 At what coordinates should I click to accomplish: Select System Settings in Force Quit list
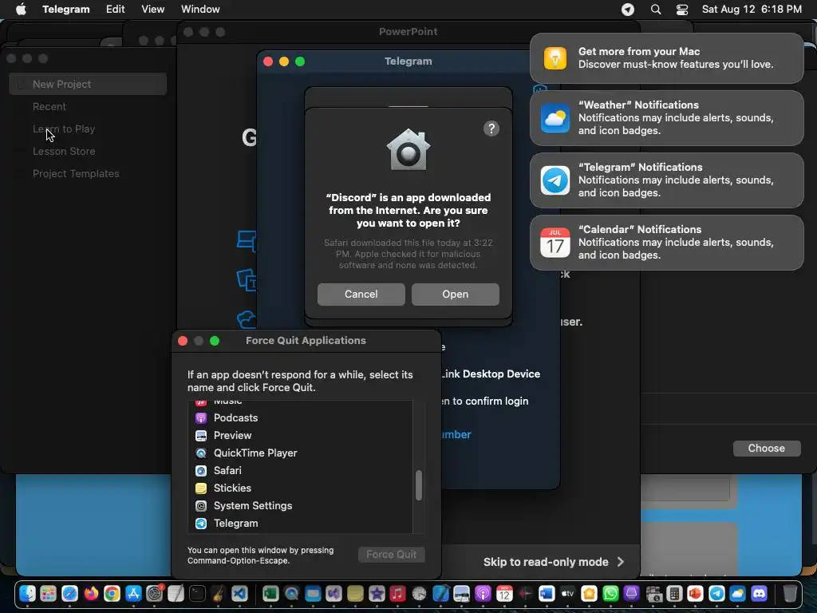coord(300,505)
